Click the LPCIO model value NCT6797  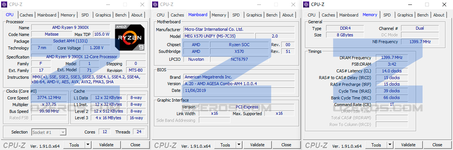pos(239,59)
